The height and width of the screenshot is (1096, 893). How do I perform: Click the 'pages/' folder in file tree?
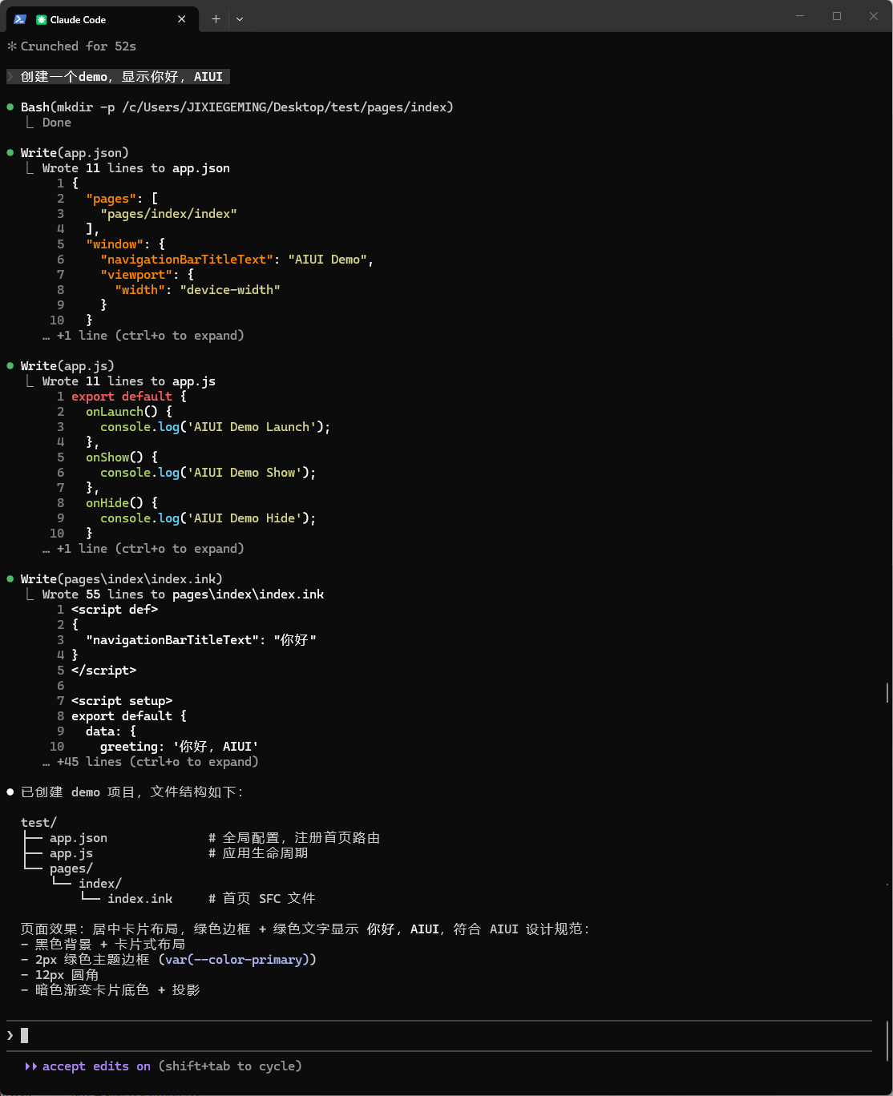[x=71, y=868]
